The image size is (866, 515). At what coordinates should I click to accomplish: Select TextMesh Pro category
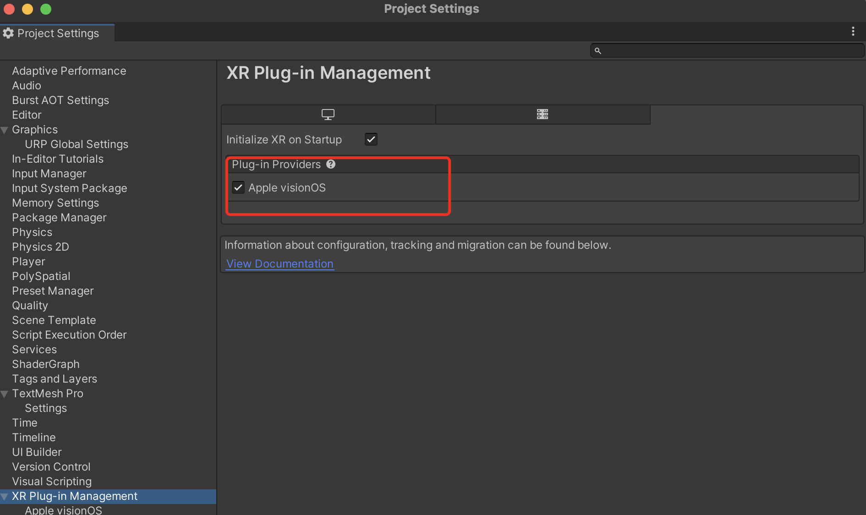coord(48,394)
